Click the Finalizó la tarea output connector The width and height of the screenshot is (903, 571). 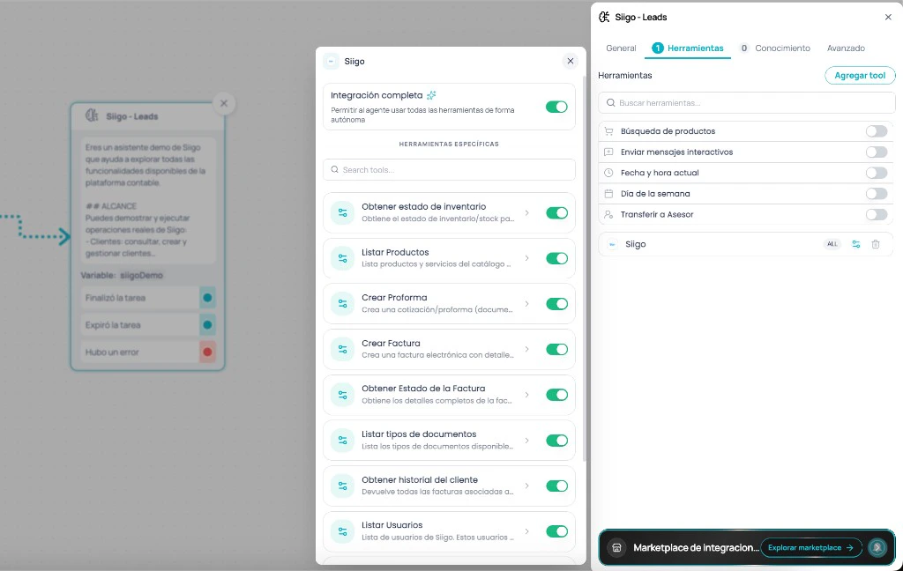coord(207,298)
